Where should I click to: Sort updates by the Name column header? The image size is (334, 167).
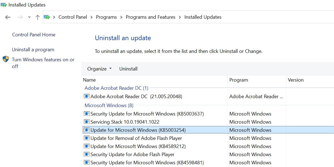coord(89,80)
